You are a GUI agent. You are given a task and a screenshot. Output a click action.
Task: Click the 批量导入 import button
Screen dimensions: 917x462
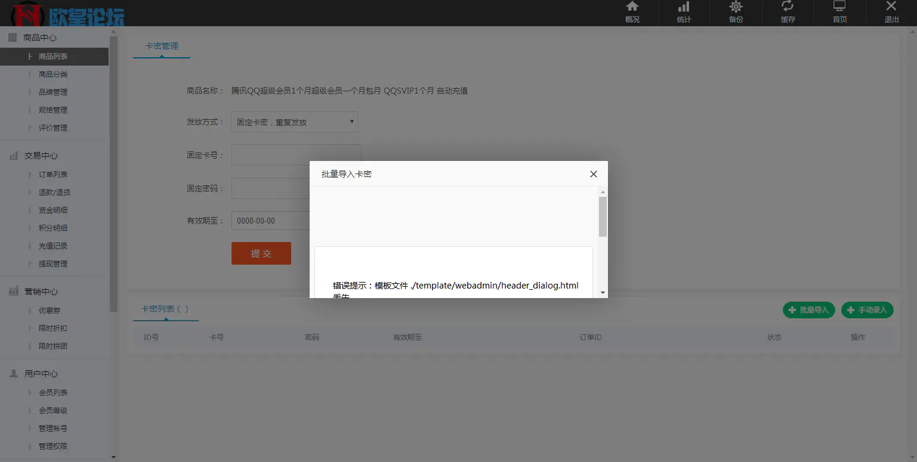pos(808,309)
